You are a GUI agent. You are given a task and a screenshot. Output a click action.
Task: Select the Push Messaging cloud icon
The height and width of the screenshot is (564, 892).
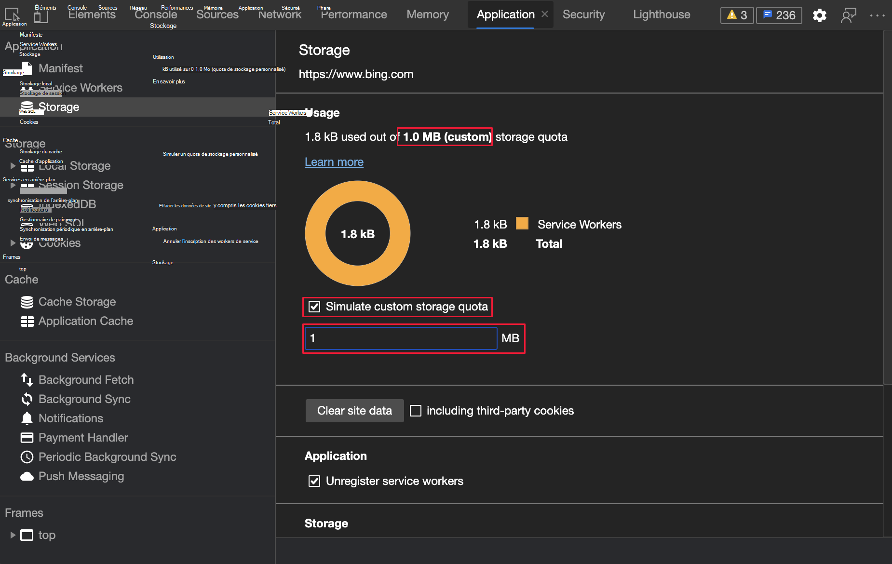point(27,477)
